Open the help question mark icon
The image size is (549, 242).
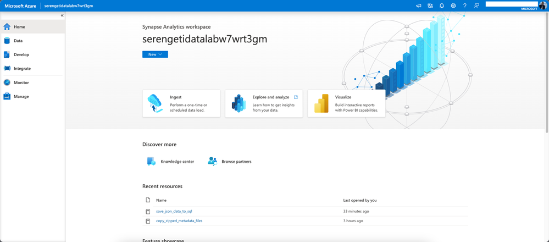coord(464,5)
